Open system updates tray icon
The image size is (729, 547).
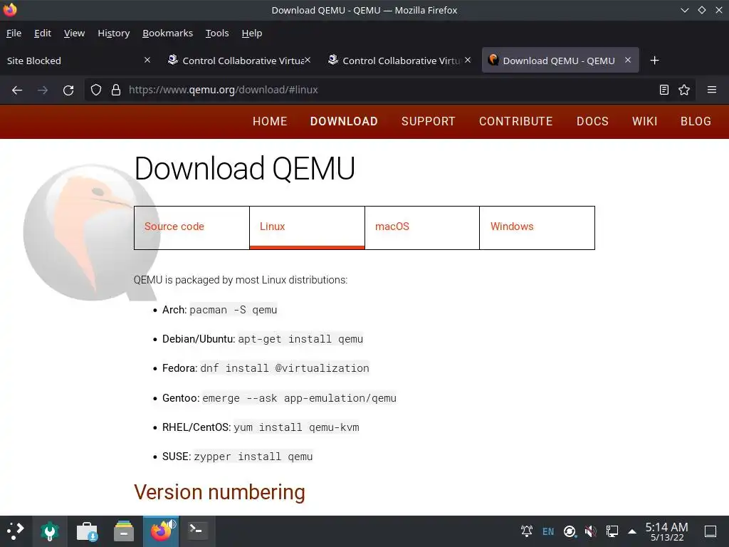point(570,531)
